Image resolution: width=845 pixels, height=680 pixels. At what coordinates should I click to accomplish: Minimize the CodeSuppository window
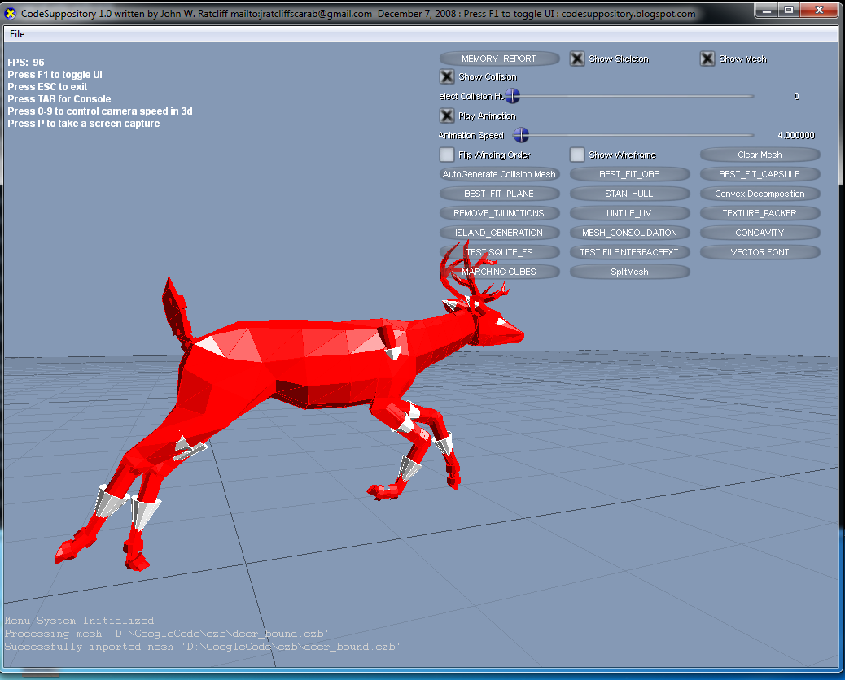coord(766,11)
